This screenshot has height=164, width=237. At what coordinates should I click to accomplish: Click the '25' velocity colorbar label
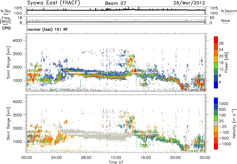[x=221, y=121]
